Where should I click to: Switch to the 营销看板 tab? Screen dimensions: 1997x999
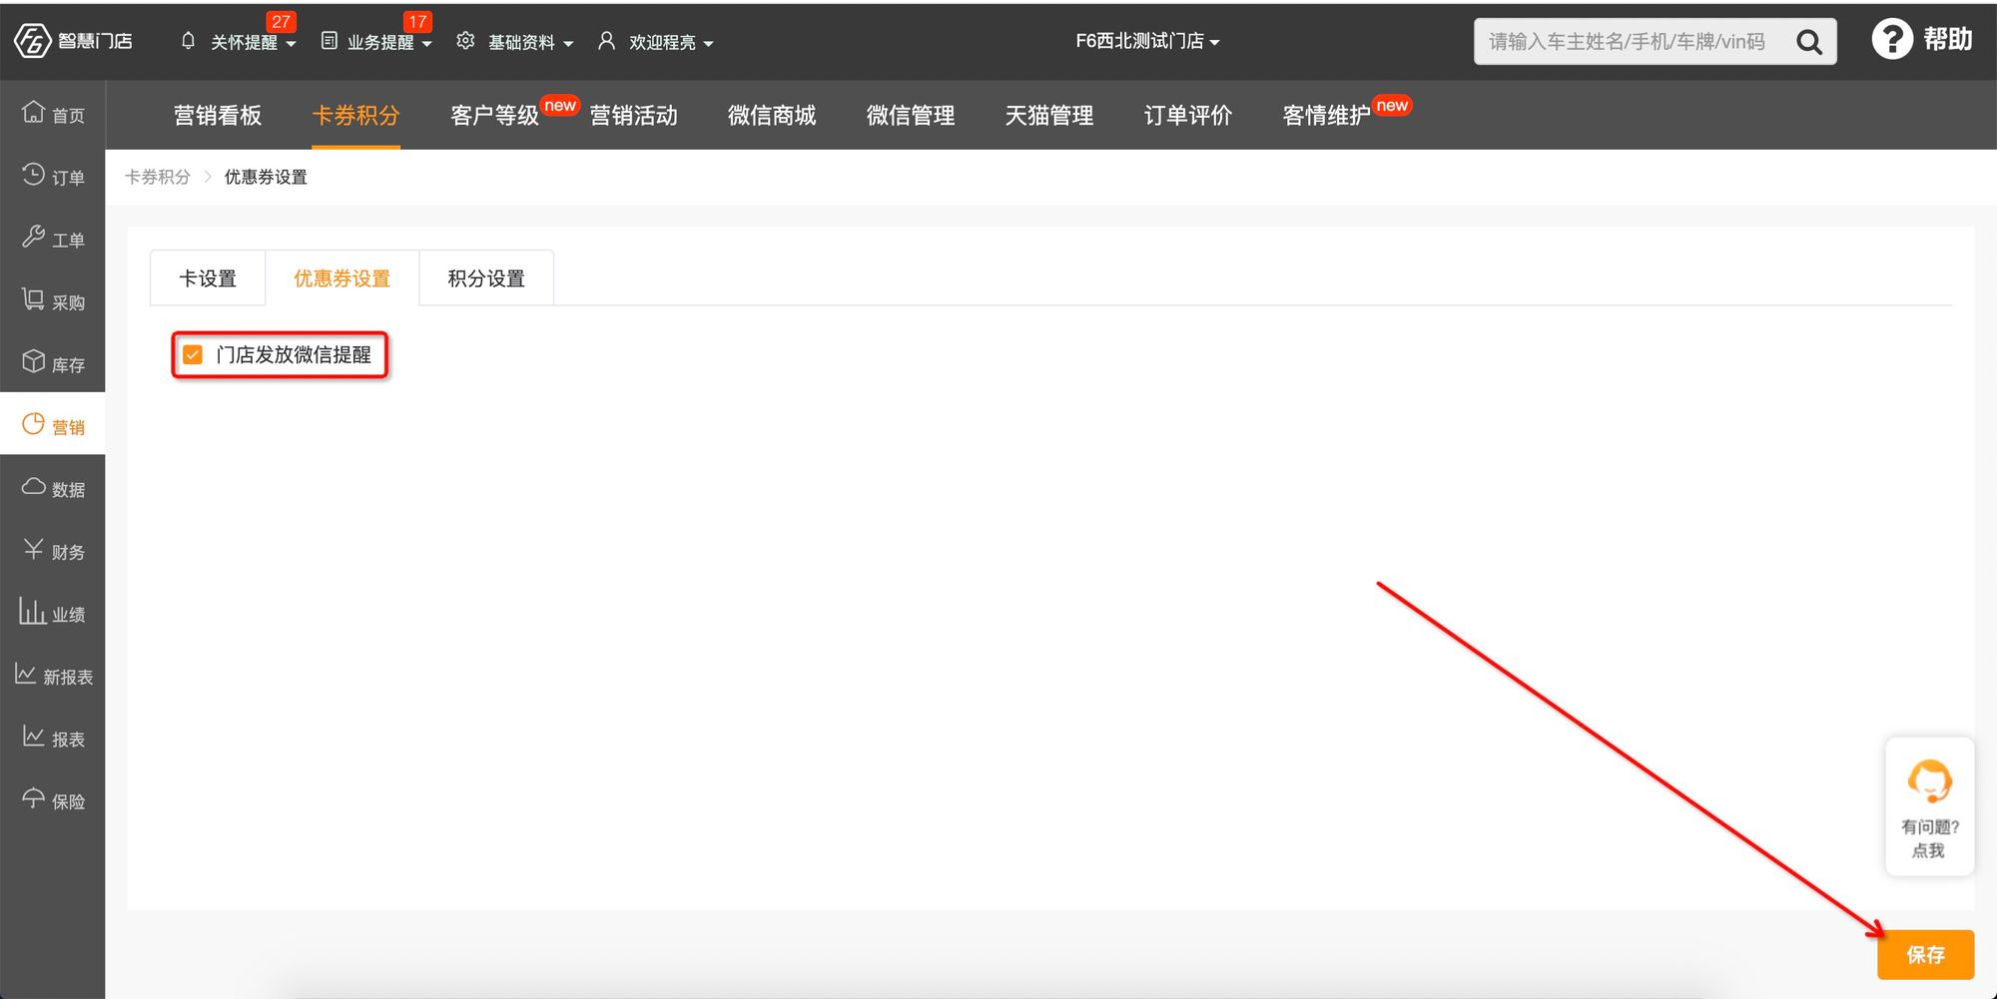pos(218,115)
